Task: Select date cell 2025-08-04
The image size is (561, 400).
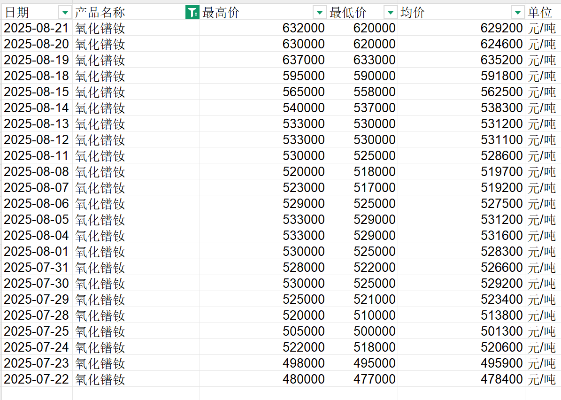Action: [x=37, y=235]
